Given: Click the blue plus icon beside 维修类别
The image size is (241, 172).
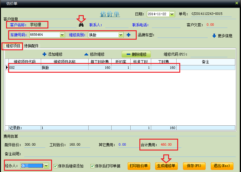Looking at the screenshot, I should click(x=129, y=35).
